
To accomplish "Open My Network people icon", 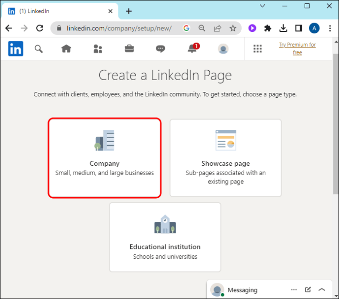I will click(98, 49).
